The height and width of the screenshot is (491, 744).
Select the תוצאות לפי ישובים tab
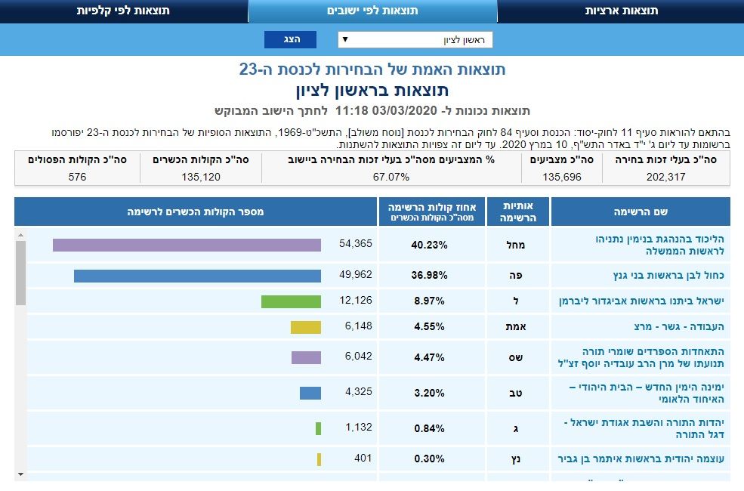[372, 11]
